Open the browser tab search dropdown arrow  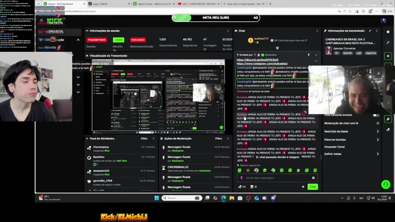tap(38, 4)
